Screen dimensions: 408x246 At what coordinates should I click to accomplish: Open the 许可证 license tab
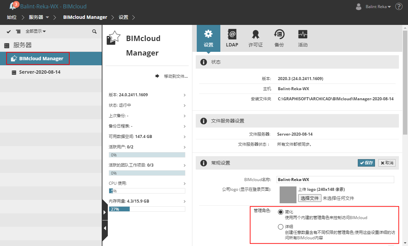[255, 38]
